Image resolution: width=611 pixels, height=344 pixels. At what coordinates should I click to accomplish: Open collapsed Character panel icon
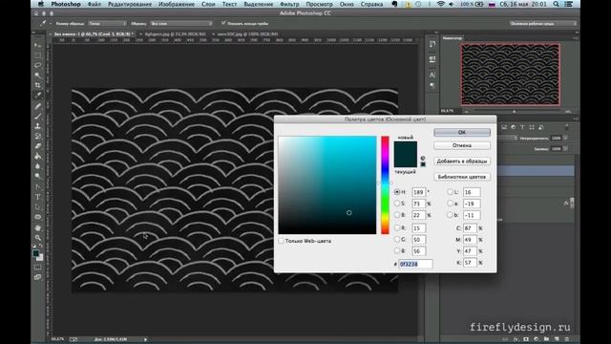(432, 75)
